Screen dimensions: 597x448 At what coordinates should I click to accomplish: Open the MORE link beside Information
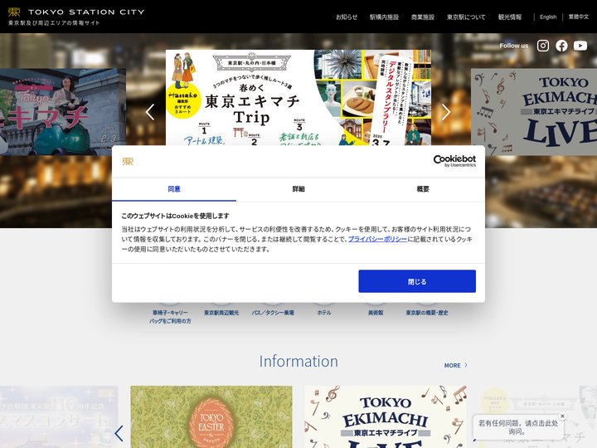click(455, 365)
